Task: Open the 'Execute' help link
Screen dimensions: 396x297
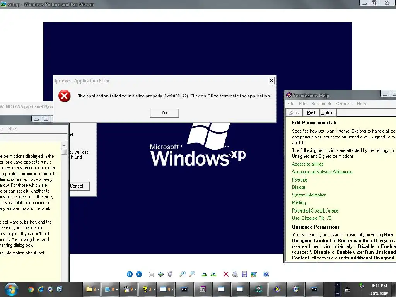Action: coord(300,179)
